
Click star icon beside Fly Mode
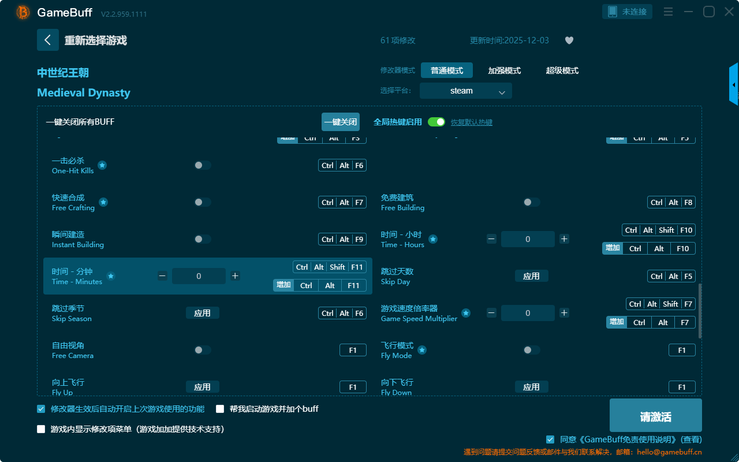(x=422, y=350)
